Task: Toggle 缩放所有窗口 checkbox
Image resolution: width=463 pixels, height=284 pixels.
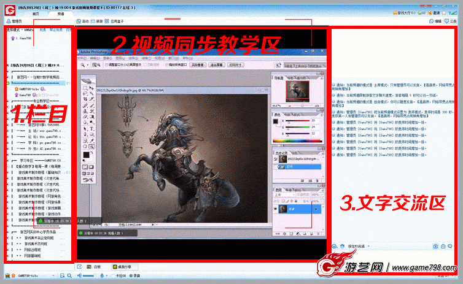Action: (x=167, y=65)
